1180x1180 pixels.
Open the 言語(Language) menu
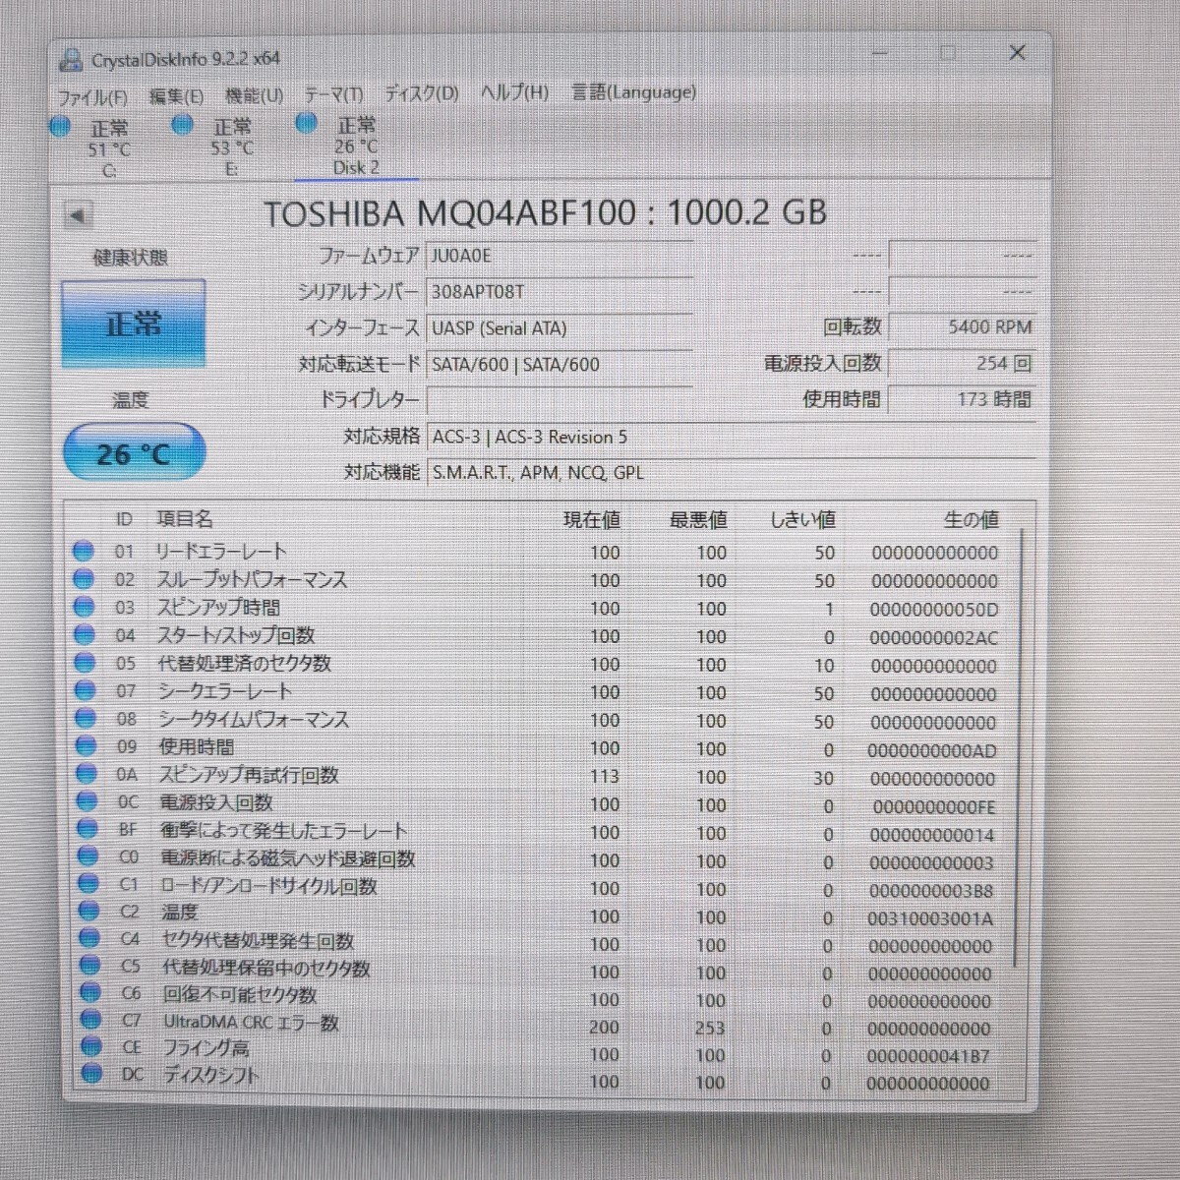coord(633,91)
